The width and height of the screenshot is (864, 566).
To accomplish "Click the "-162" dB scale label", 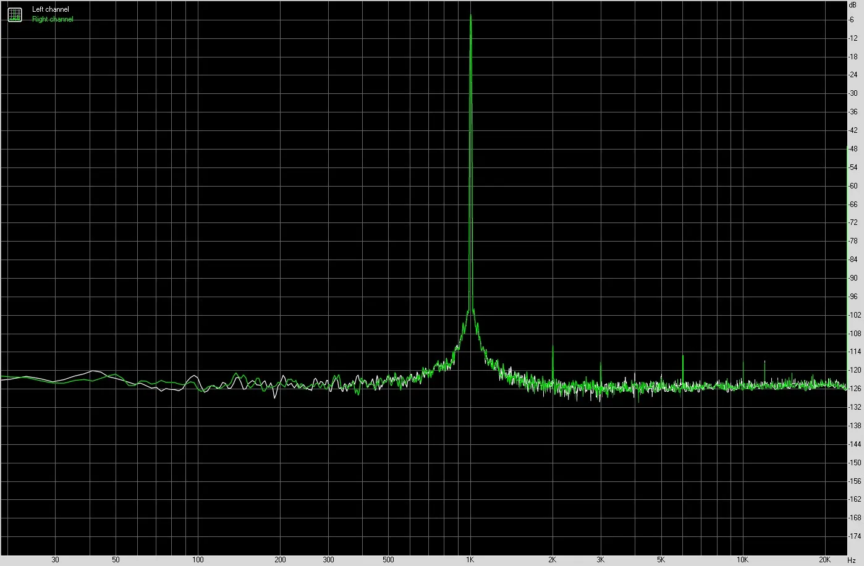I will [x=854, y=499].
